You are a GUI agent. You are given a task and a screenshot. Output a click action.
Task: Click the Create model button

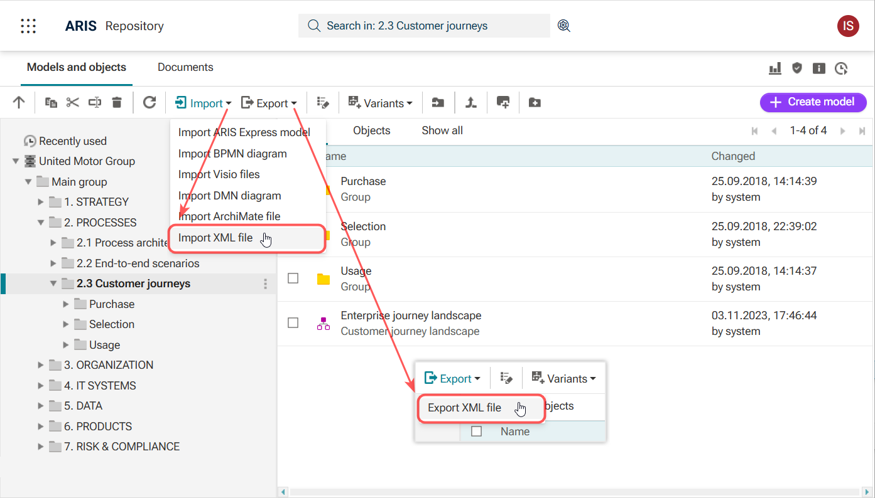click(x=813, y=102)
